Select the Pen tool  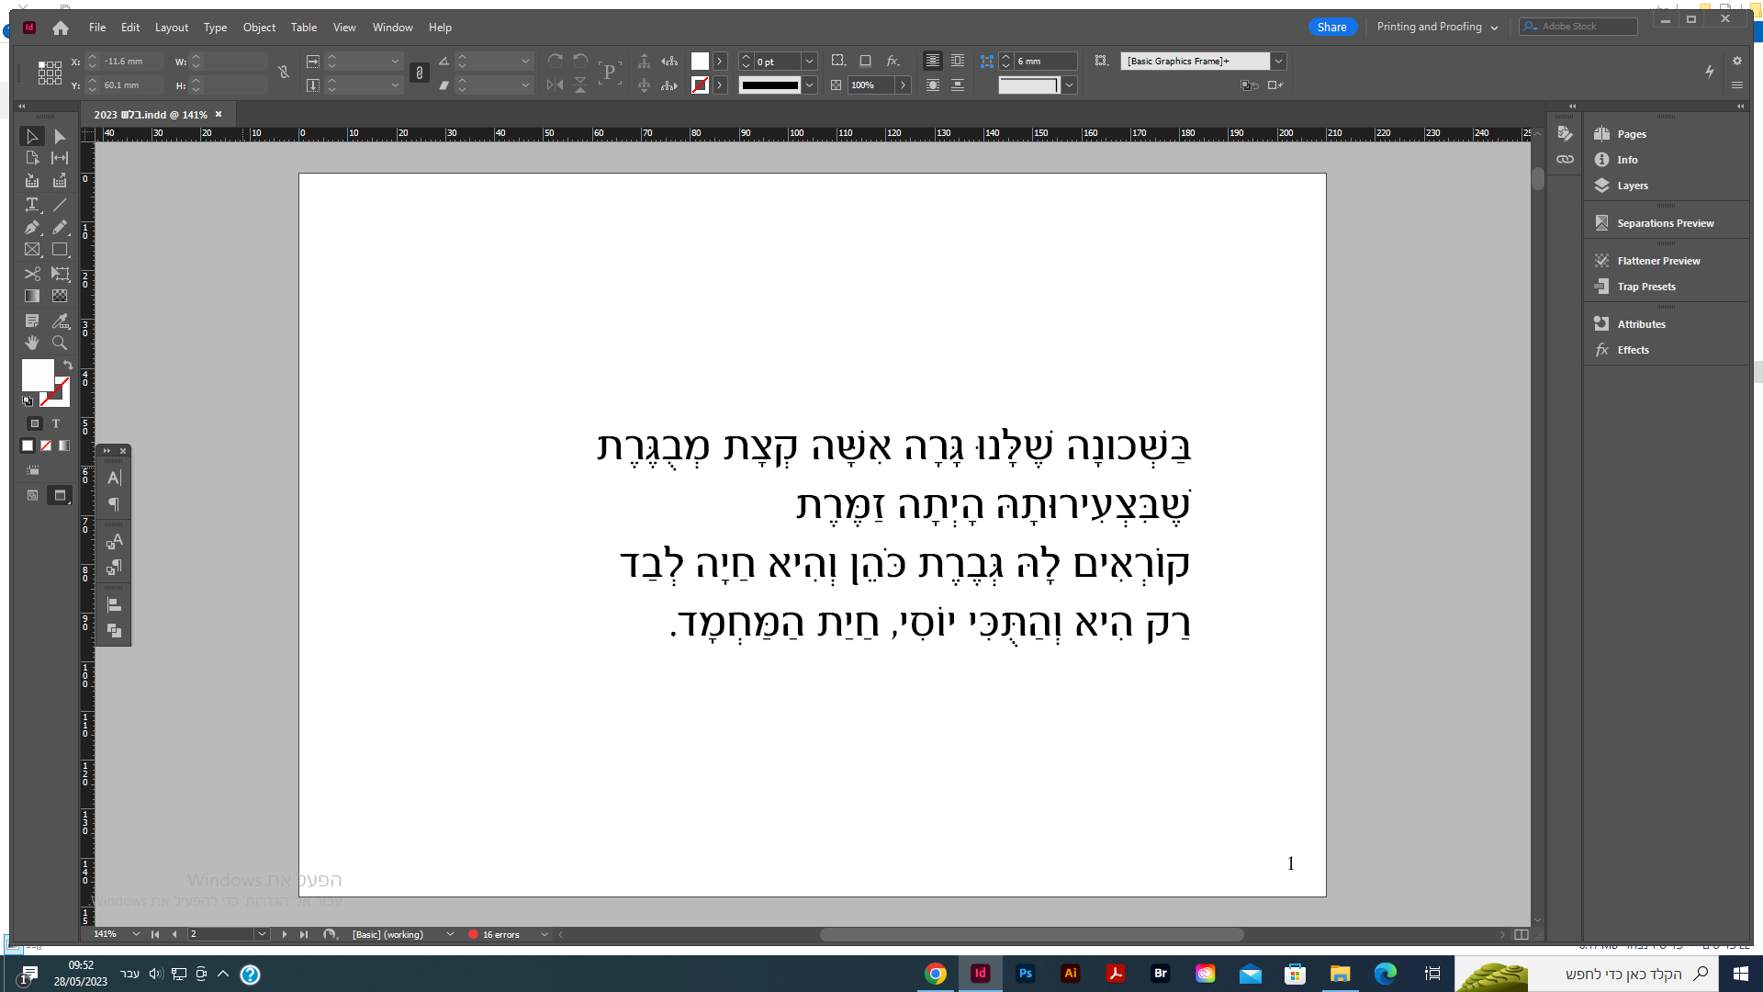pyautogui.click(x=32, y=227)
